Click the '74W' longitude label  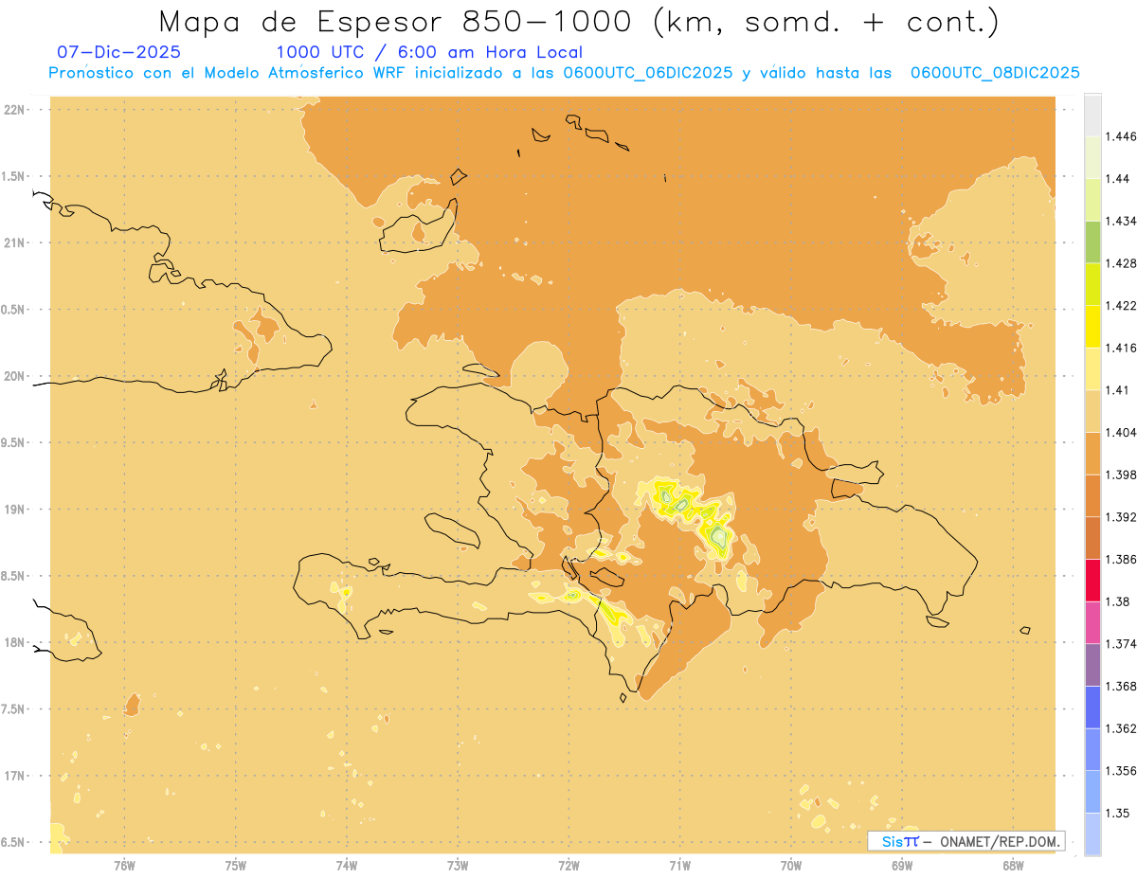click(x=347, y=866)
